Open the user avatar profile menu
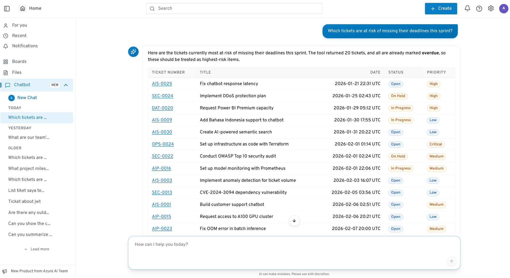 coord(503,8)
